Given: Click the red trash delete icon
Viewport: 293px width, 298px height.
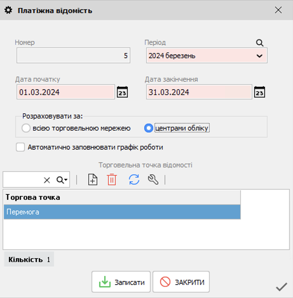Looking at the screenshot, I should tap(112, 180).
